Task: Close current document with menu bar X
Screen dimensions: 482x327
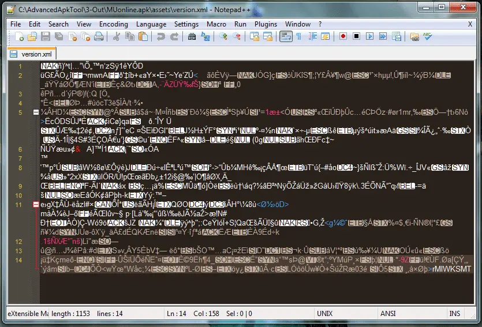Action: point(470,24)
